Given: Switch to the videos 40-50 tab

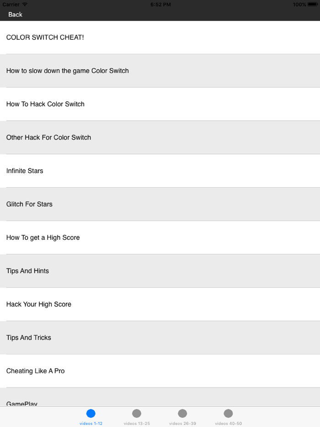Looking at the screenshot, I should click(x=228, y=416).
